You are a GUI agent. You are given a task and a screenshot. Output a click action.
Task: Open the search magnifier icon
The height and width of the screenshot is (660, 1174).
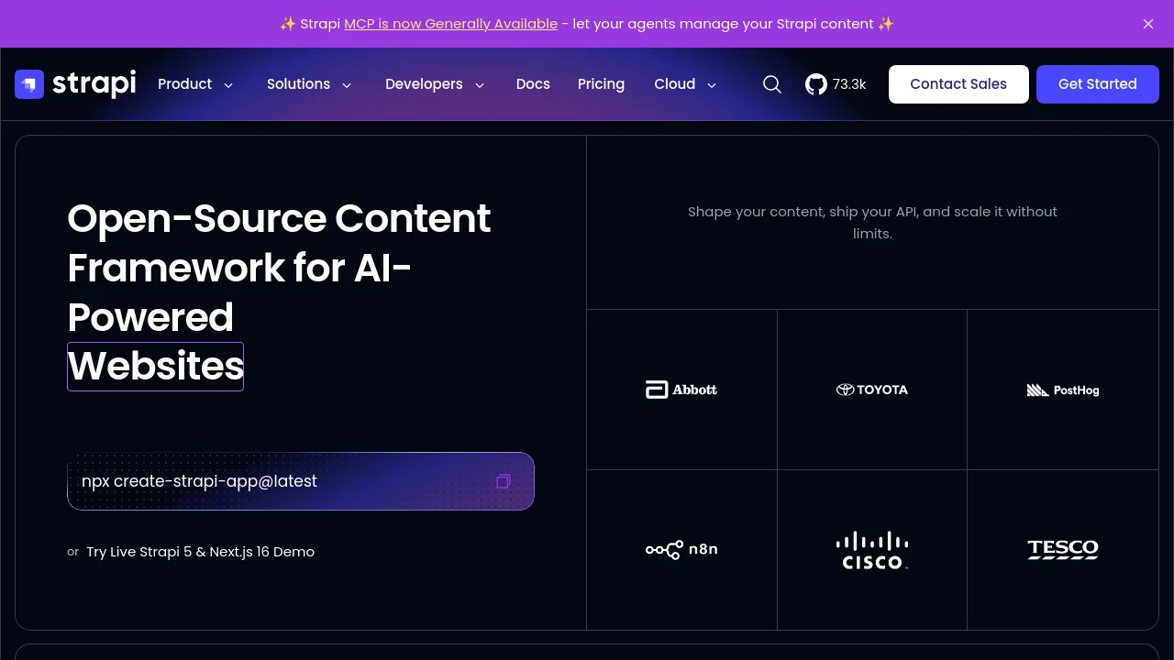point(772,84)
